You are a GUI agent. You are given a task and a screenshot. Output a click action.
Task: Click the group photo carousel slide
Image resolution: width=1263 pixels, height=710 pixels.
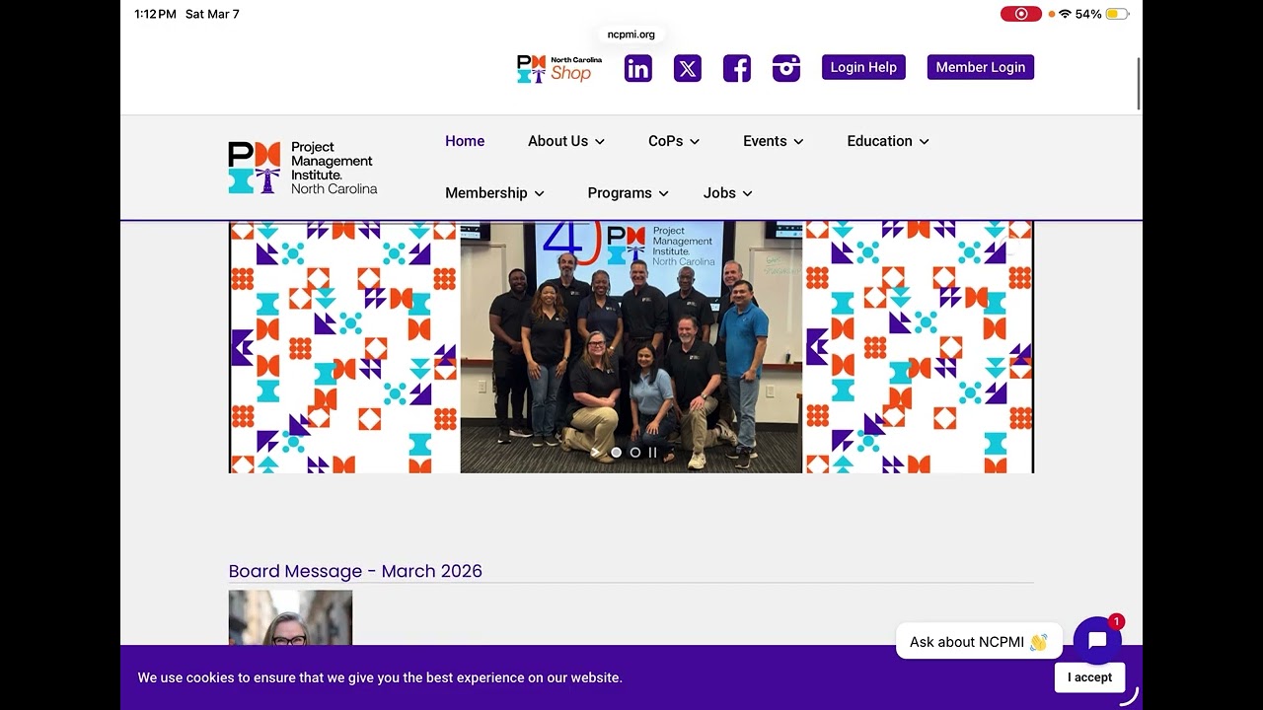[631, 347]
